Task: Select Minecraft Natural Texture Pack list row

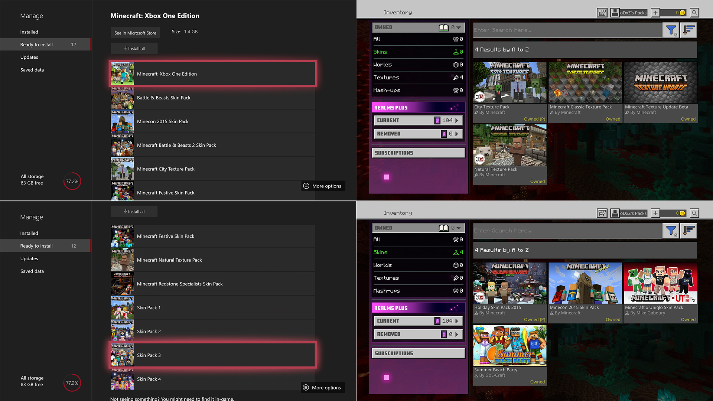Action: (213, 260)
